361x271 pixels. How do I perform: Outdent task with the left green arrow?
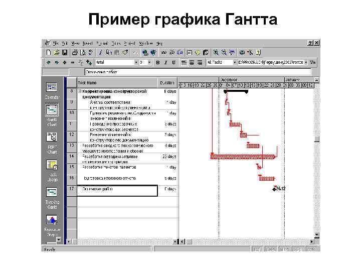pos(48,62)
